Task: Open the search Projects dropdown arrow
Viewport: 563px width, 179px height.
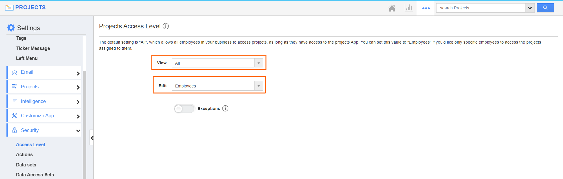Action: coord(530,8)
